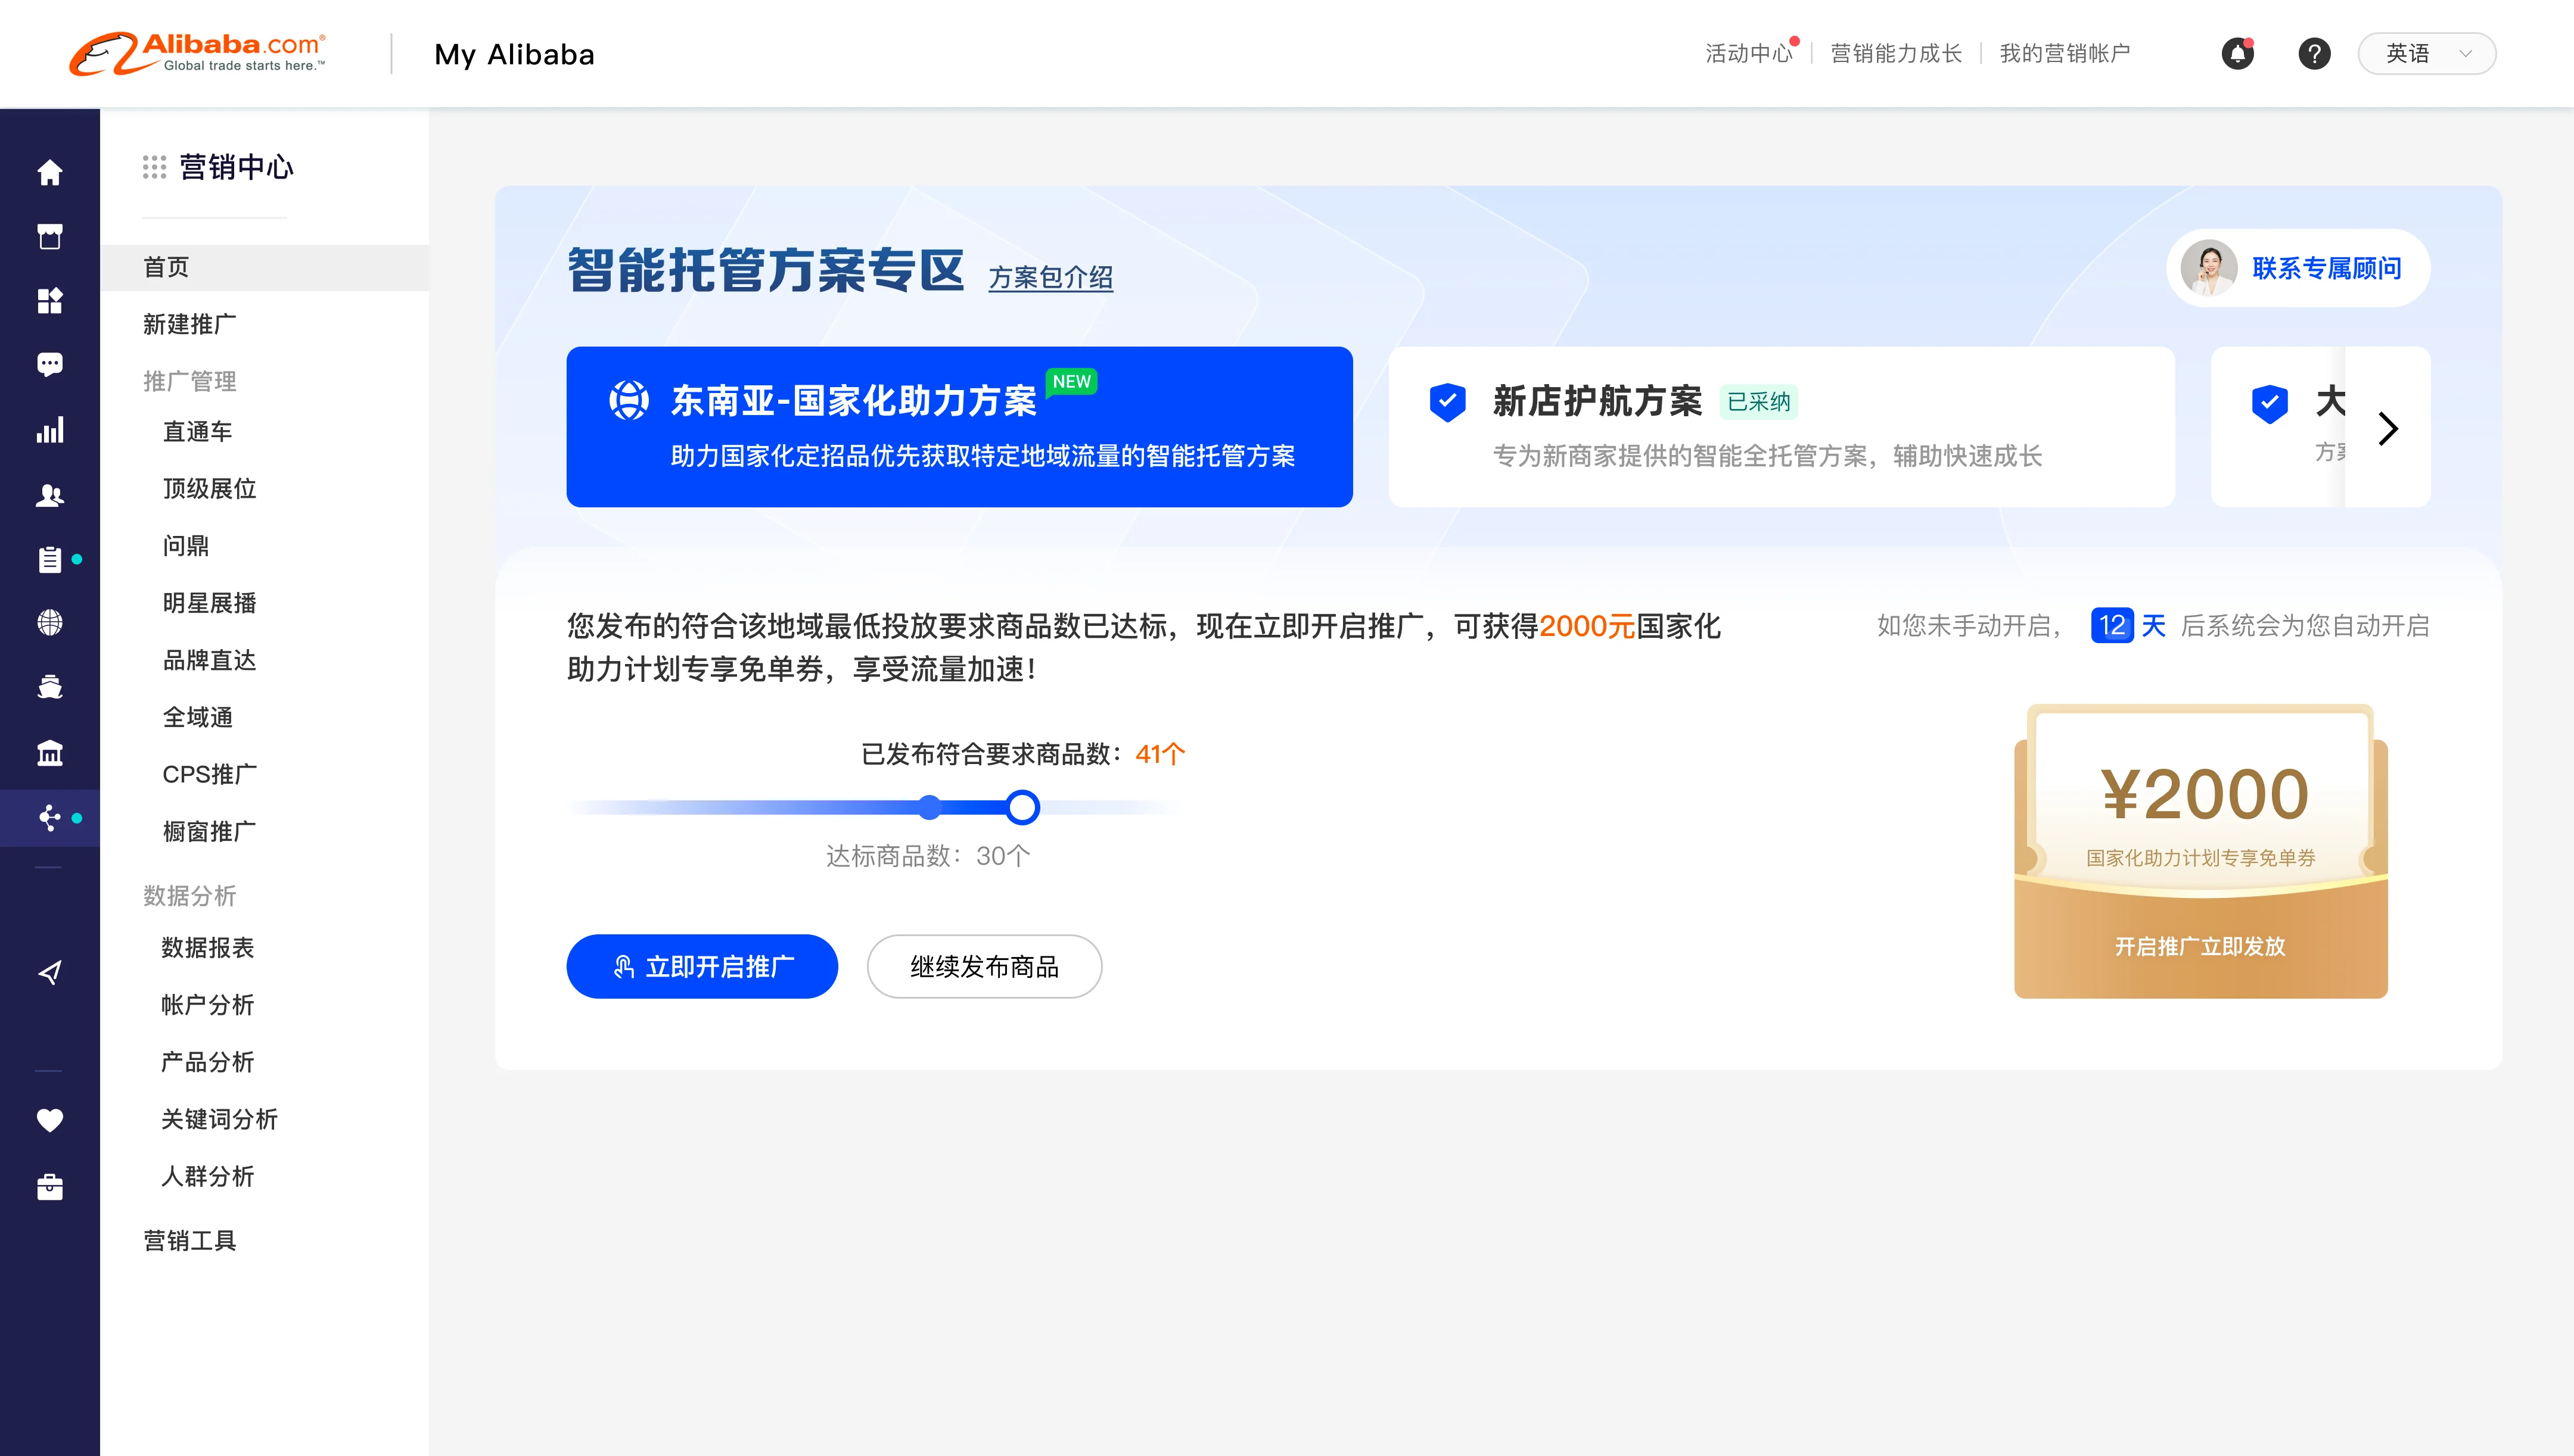Screen dimensions: 2574x1456
Task: Click the product count slider handle
Action: [1021, 807]
